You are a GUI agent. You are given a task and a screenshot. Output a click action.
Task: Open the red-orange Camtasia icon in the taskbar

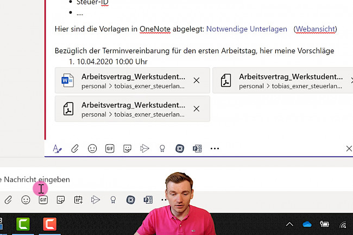click(50, 224)
